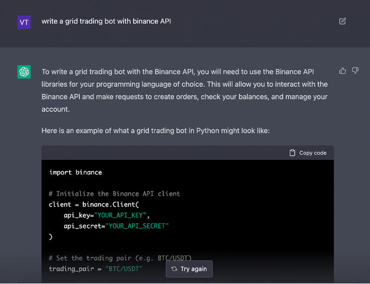
Task: Click the Set the trading pair comment
Action: coord(120,257)
